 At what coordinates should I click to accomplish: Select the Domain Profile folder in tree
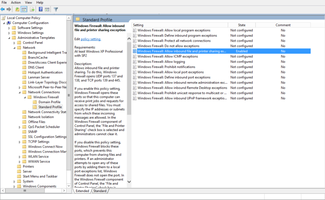tap(49, 102)
